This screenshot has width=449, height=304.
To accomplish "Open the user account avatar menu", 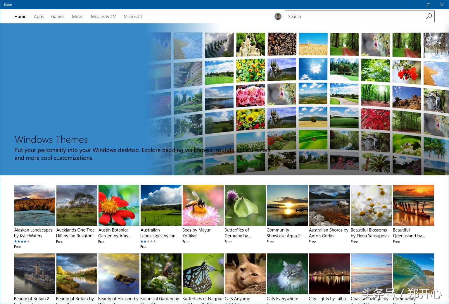I will 278,16.
